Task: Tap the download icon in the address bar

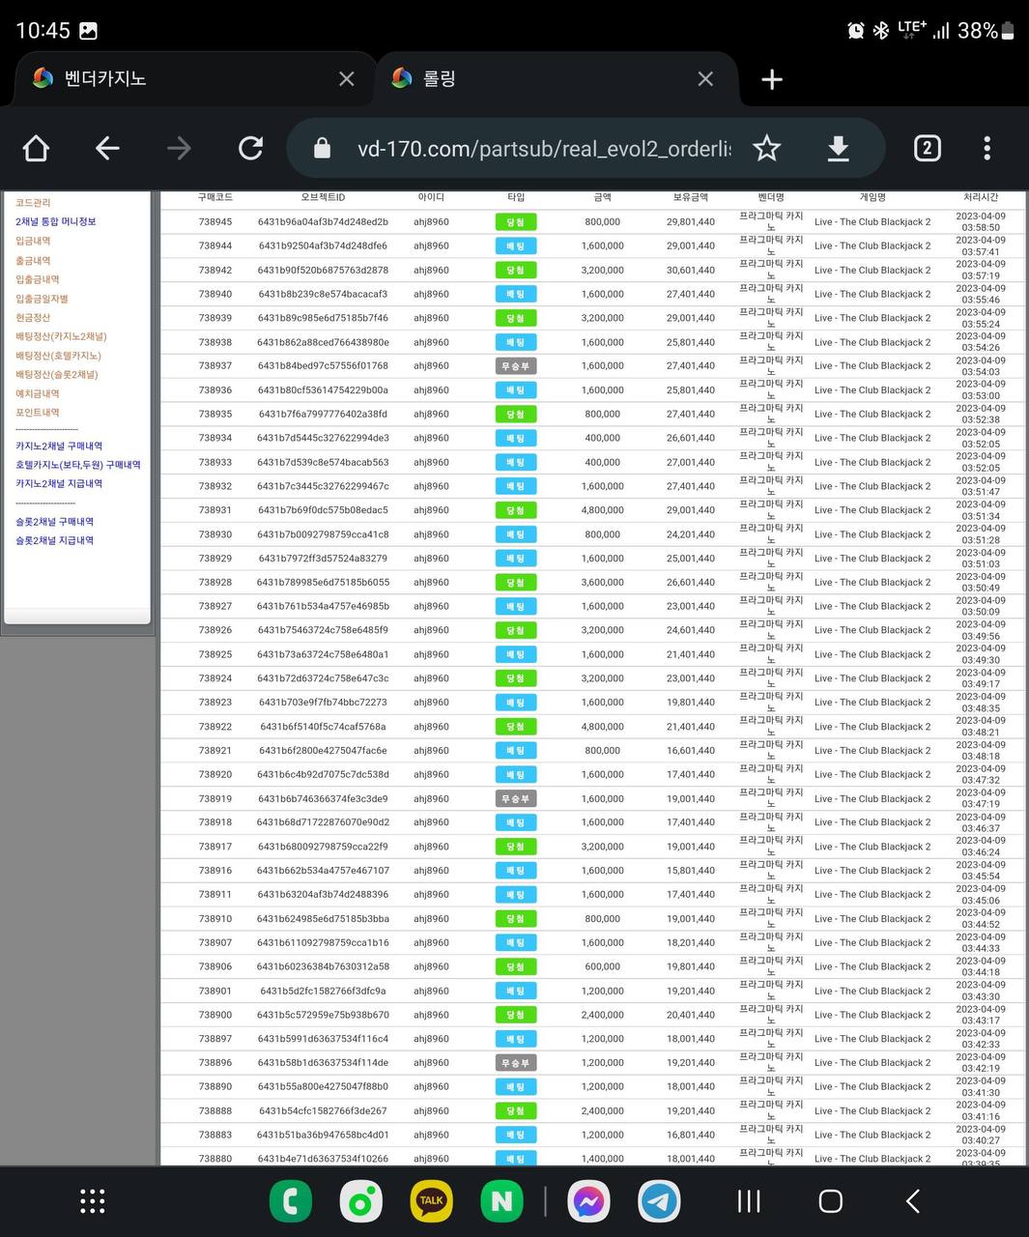Action: 838,148
